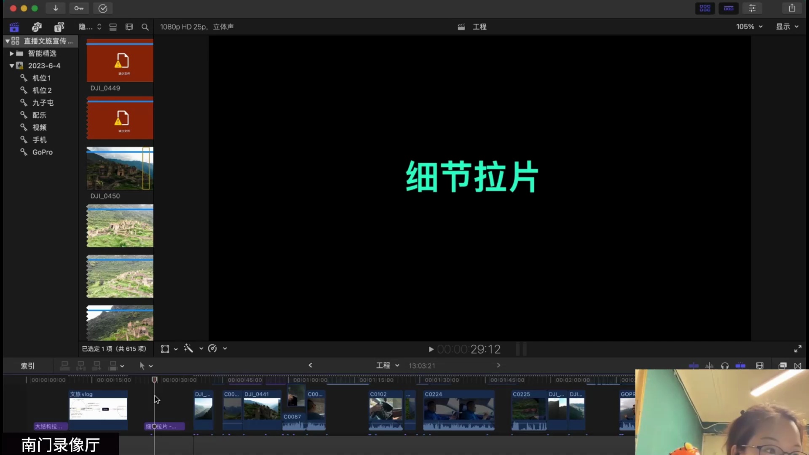Show Background Tasks checkmark icon

click(102, 8)
